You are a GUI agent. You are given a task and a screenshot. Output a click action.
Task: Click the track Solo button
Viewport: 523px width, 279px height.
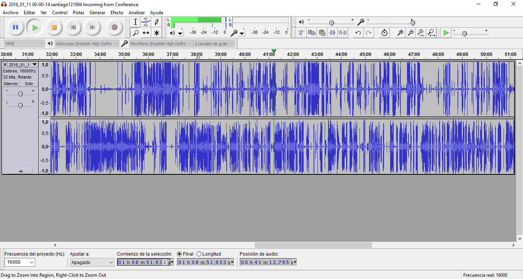[29, 83]
